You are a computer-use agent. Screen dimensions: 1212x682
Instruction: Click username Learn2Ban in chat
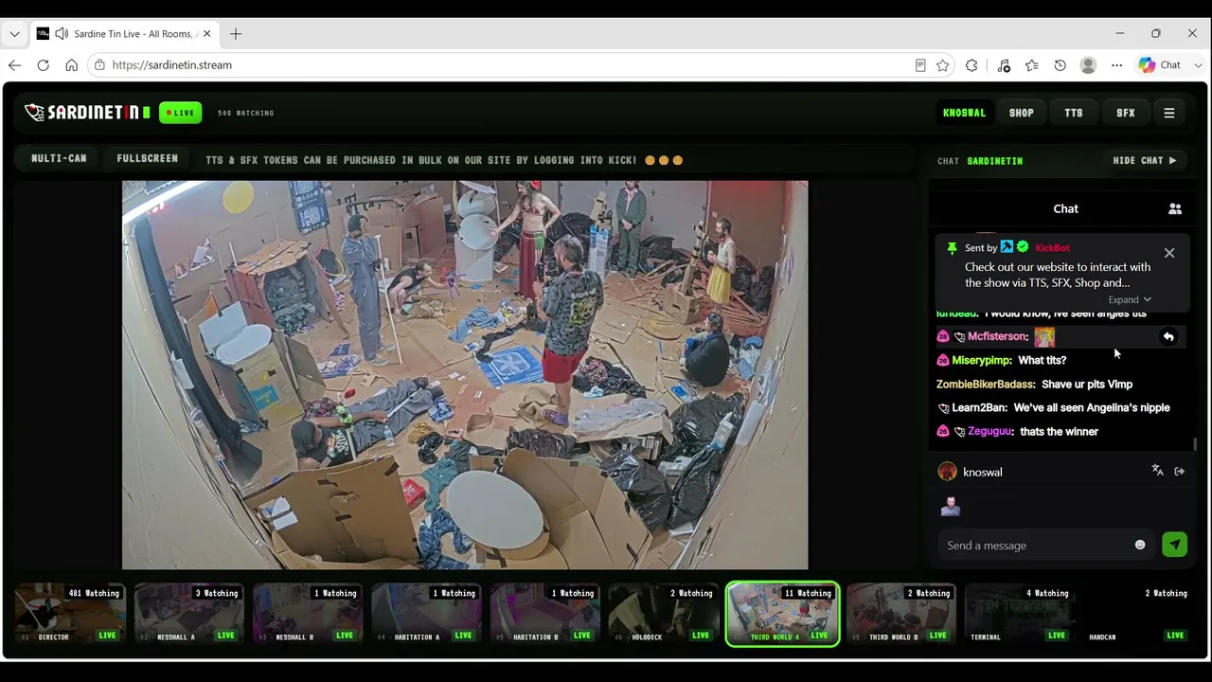point(979,407)
